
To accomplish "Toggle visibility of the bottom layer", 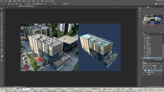I will (143, 75).
